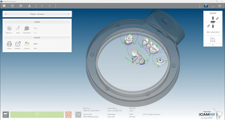Click the new project icon in toolbar
The image size is (225, 120).
point(13,6)
